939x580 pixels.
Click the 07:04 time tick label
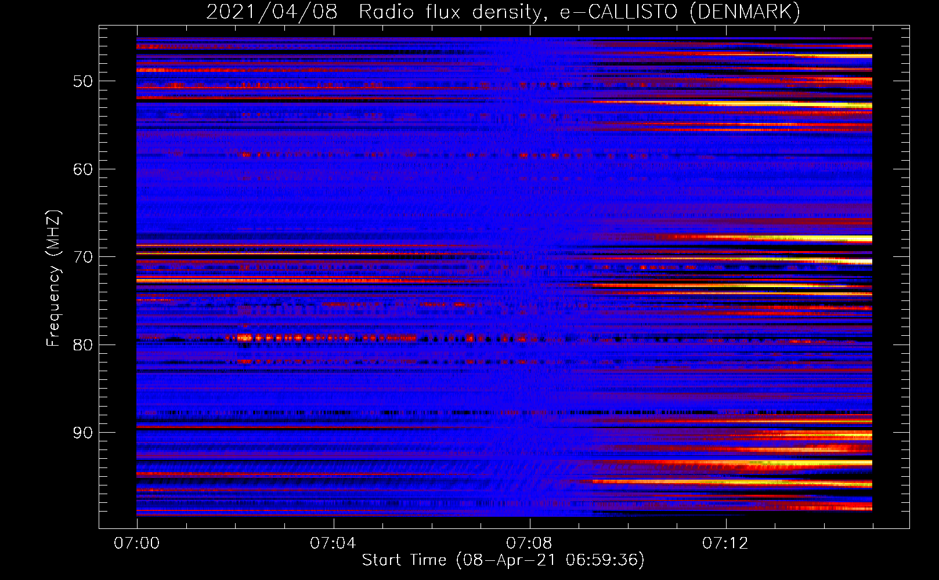tap(333, 543)
